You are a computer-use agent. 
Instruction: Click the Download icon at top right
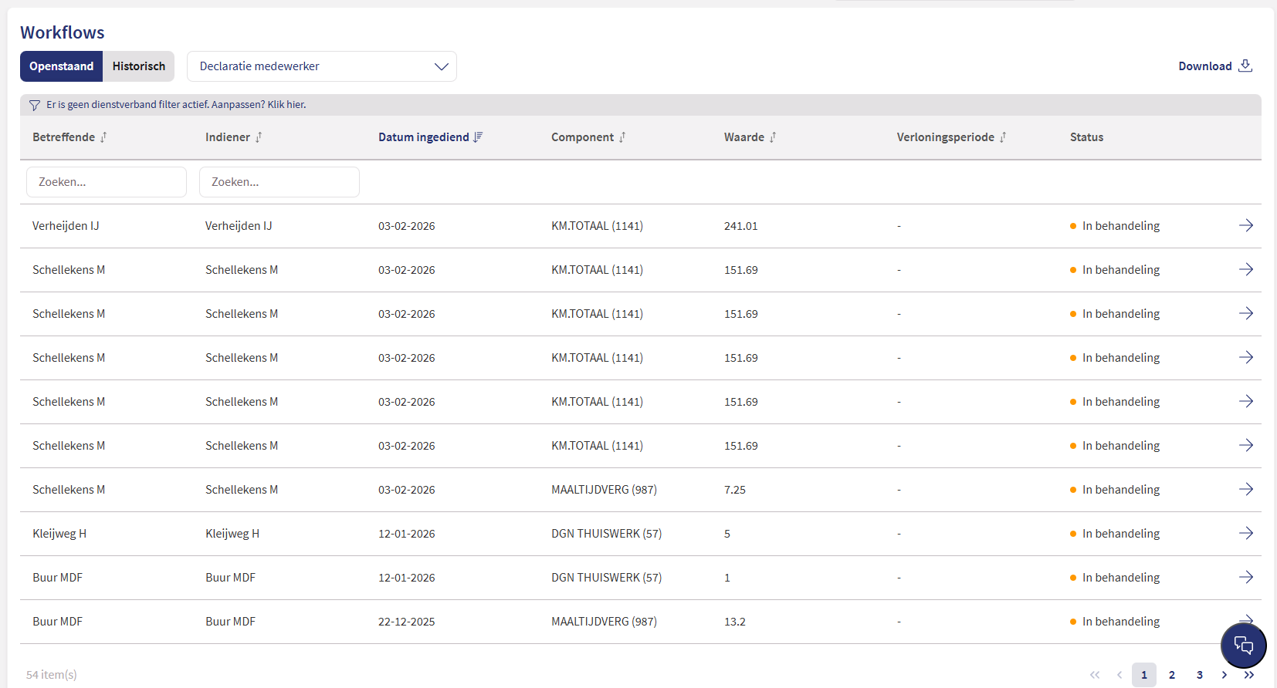1245,66
